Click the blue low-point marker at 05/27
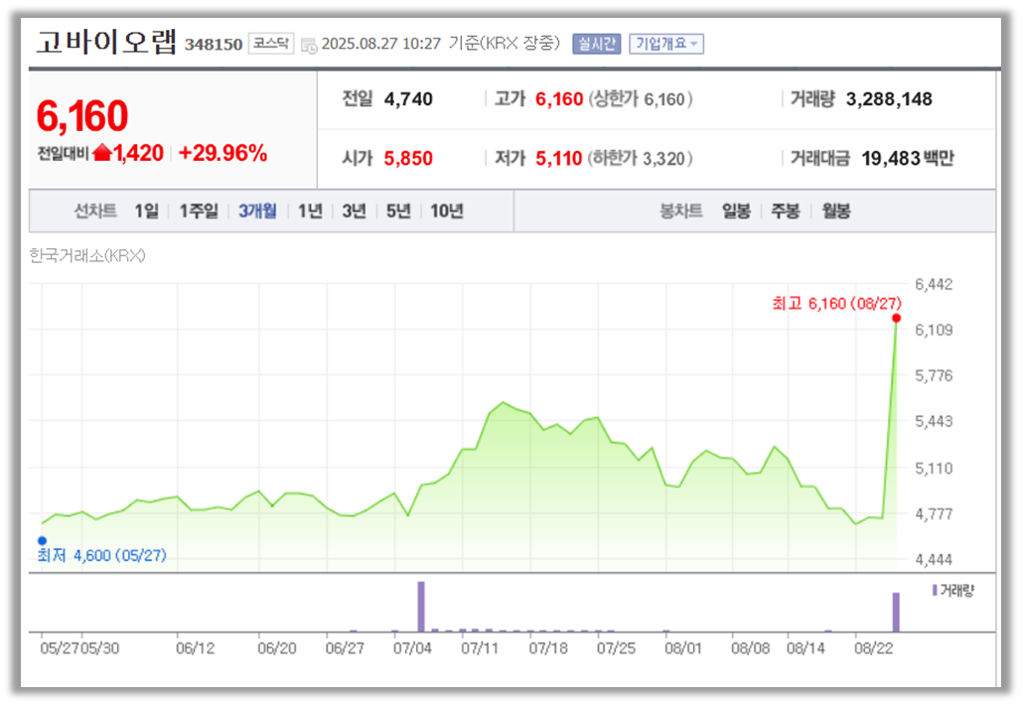 click(43, 540)
